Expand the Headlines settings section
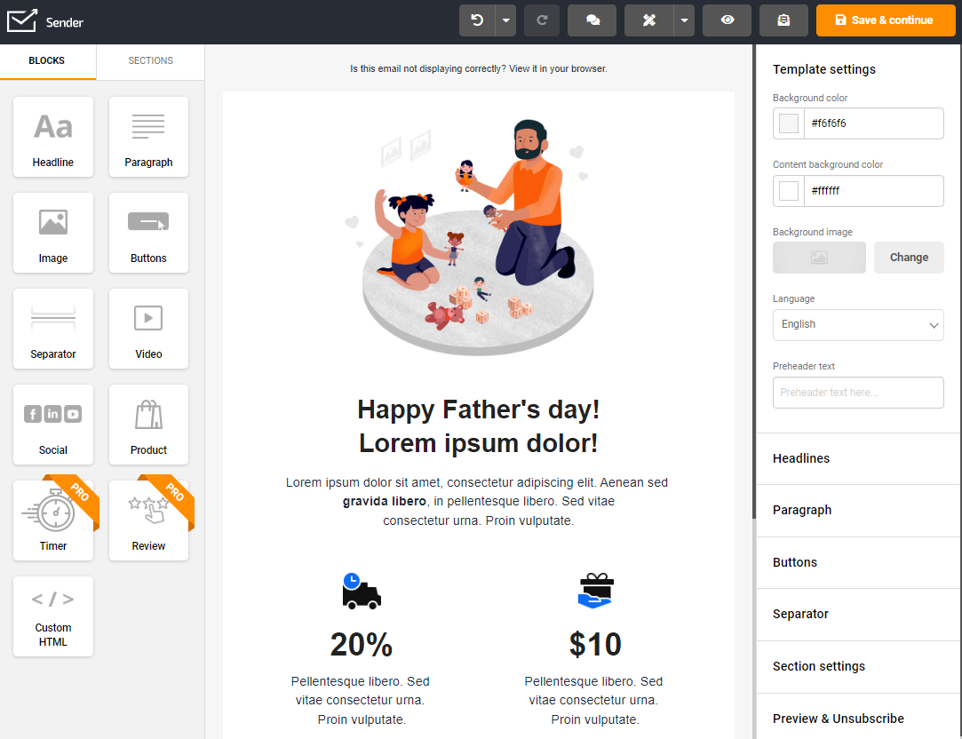 tap(800, 458)
